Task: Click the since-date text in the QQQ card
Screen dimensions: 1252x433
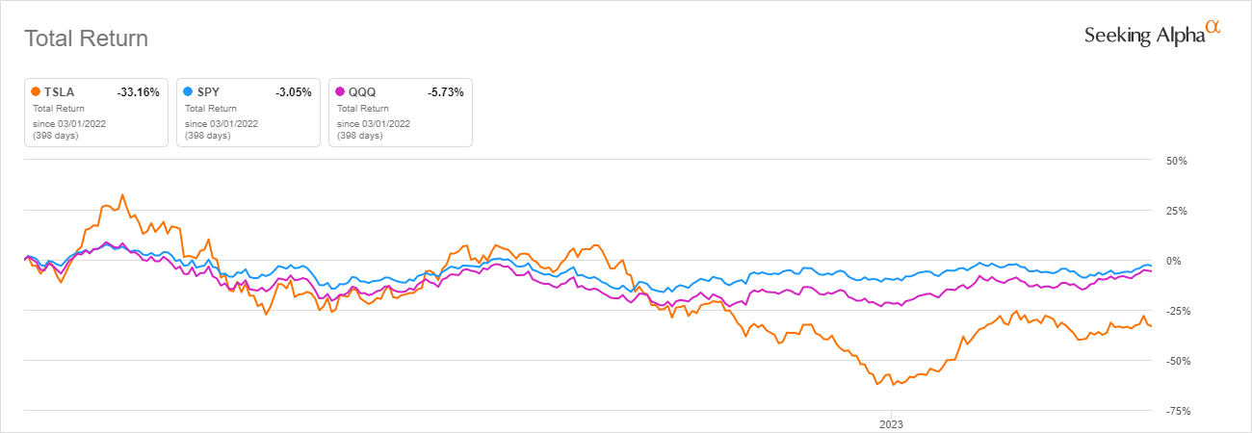Action: [x=374, y=123]
